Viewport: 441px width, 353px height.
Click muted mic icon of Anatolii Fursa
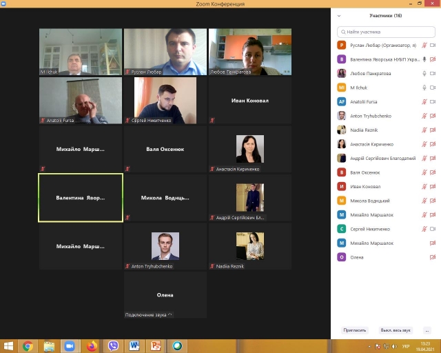pos(424,101)
